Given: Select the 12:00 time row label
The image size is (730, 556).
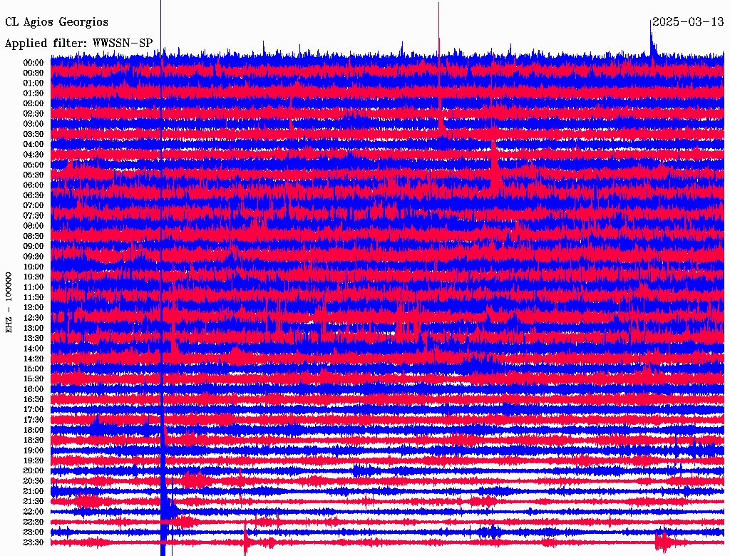Looking at the screenshot, I should coord(34,308).
